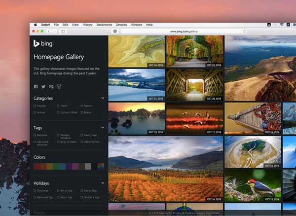Screen dimensions: 296x216
Task: Open the File menu
Action: pos(56,25)
